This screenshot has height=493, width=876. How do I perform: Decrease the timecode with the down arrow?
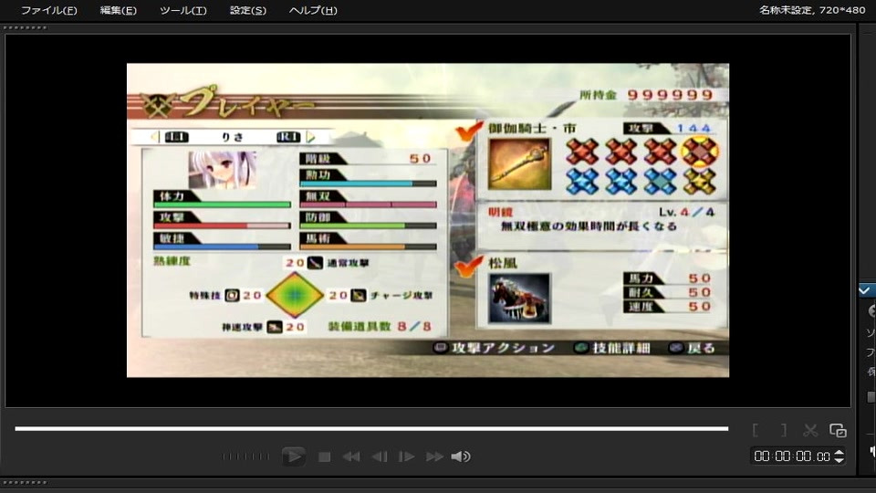(839, 460)
